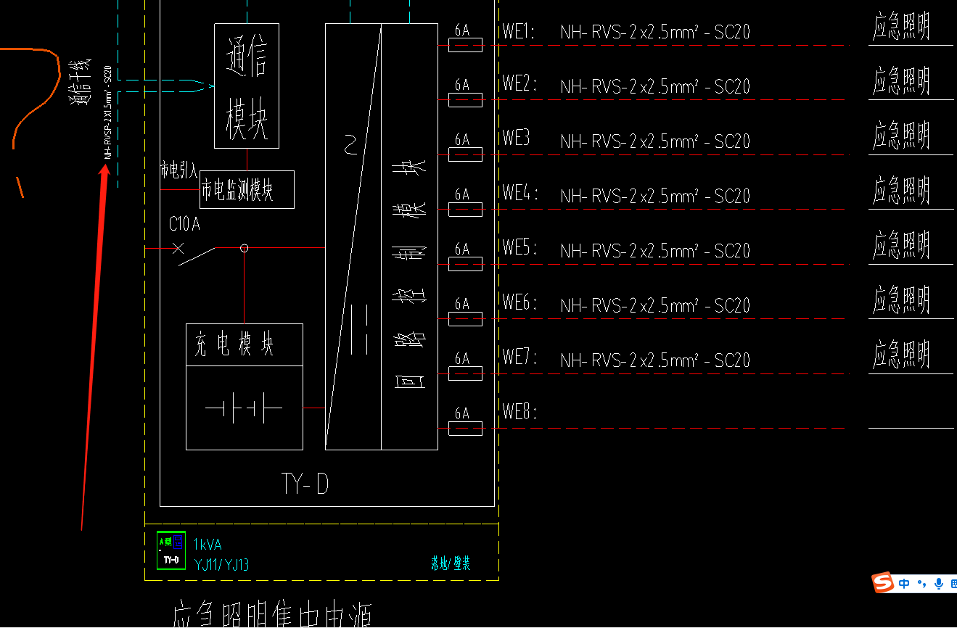Select the 6A fuse on WE8 circuit

click(465, 429)
